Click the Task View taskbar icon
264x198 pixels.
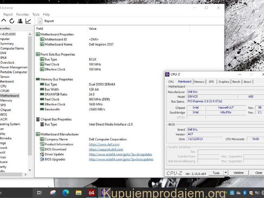click(x=39, y=193)
